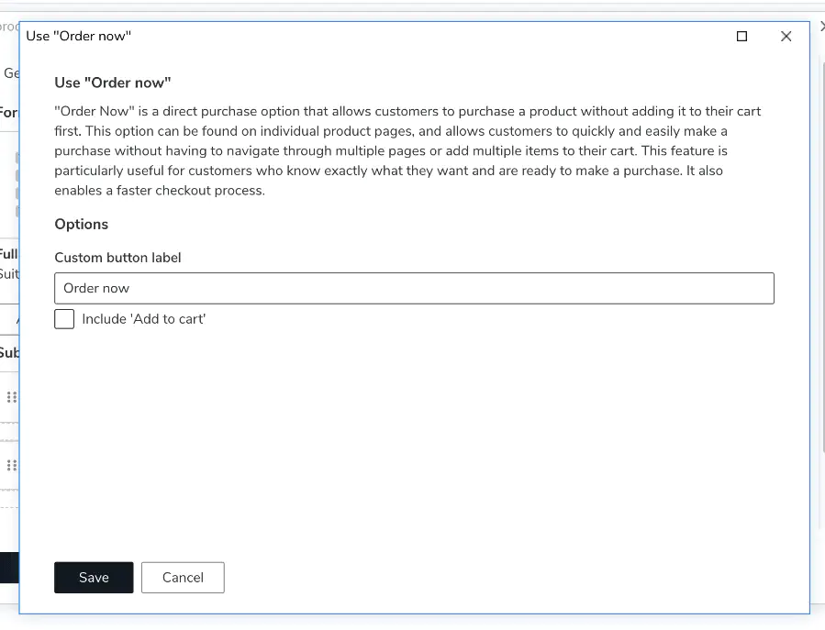Click the chevron at the right screen edge

coord(820,26)
